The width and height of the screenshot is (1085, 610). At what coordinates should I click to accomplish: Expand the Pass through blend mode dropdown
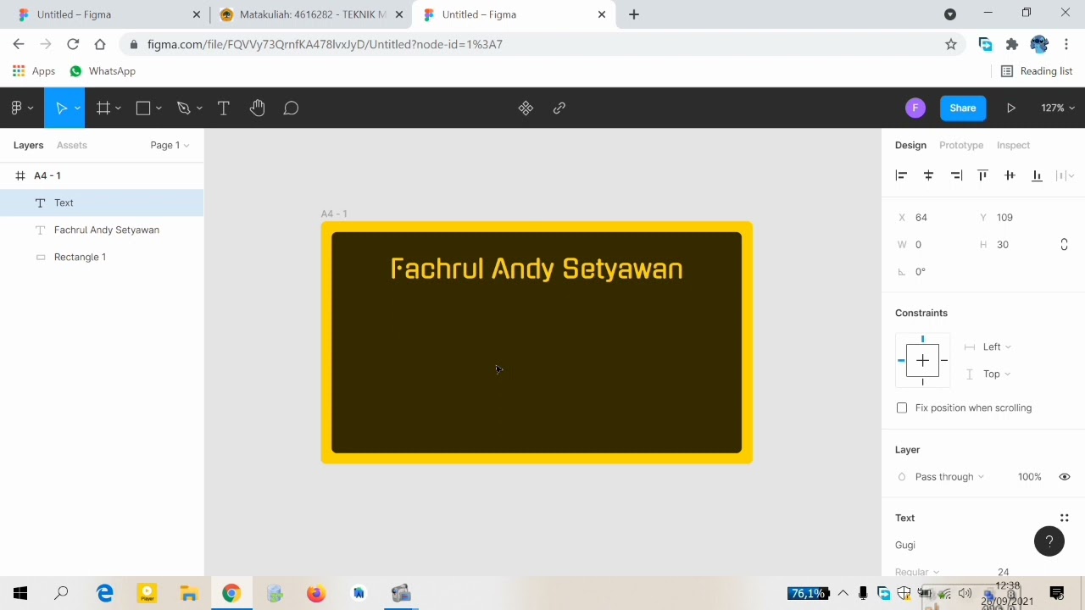click(x=949, y=477)
